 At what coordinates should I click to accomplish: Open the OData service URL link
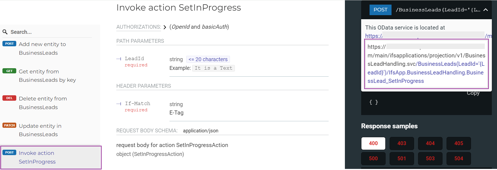coord(374,36)
